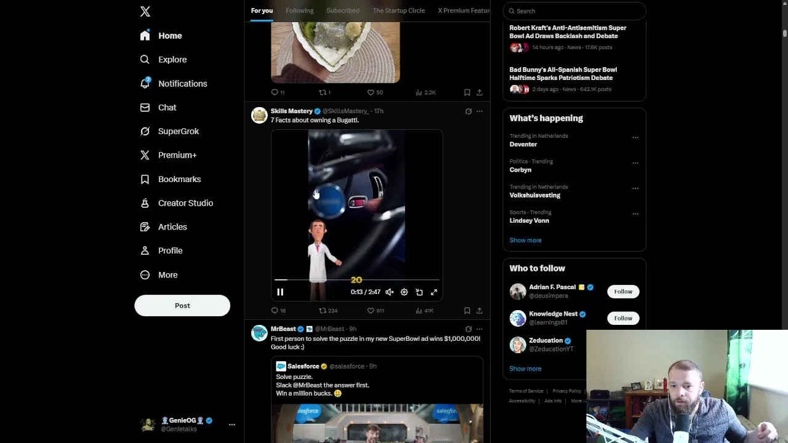Select The Startup Circle tab
The width and height of the screenshot is (788, 443).
pos(398,10)
